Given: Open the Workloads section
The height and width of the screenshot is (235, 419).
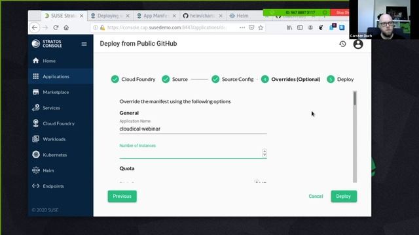Looking at the screenshot, I should tap(60, 139).
